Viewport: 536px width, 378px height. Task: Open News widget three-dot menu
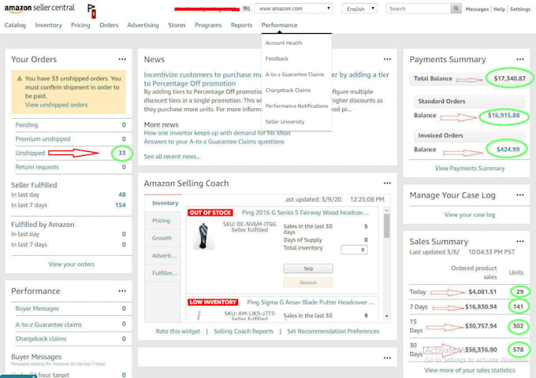387,59
